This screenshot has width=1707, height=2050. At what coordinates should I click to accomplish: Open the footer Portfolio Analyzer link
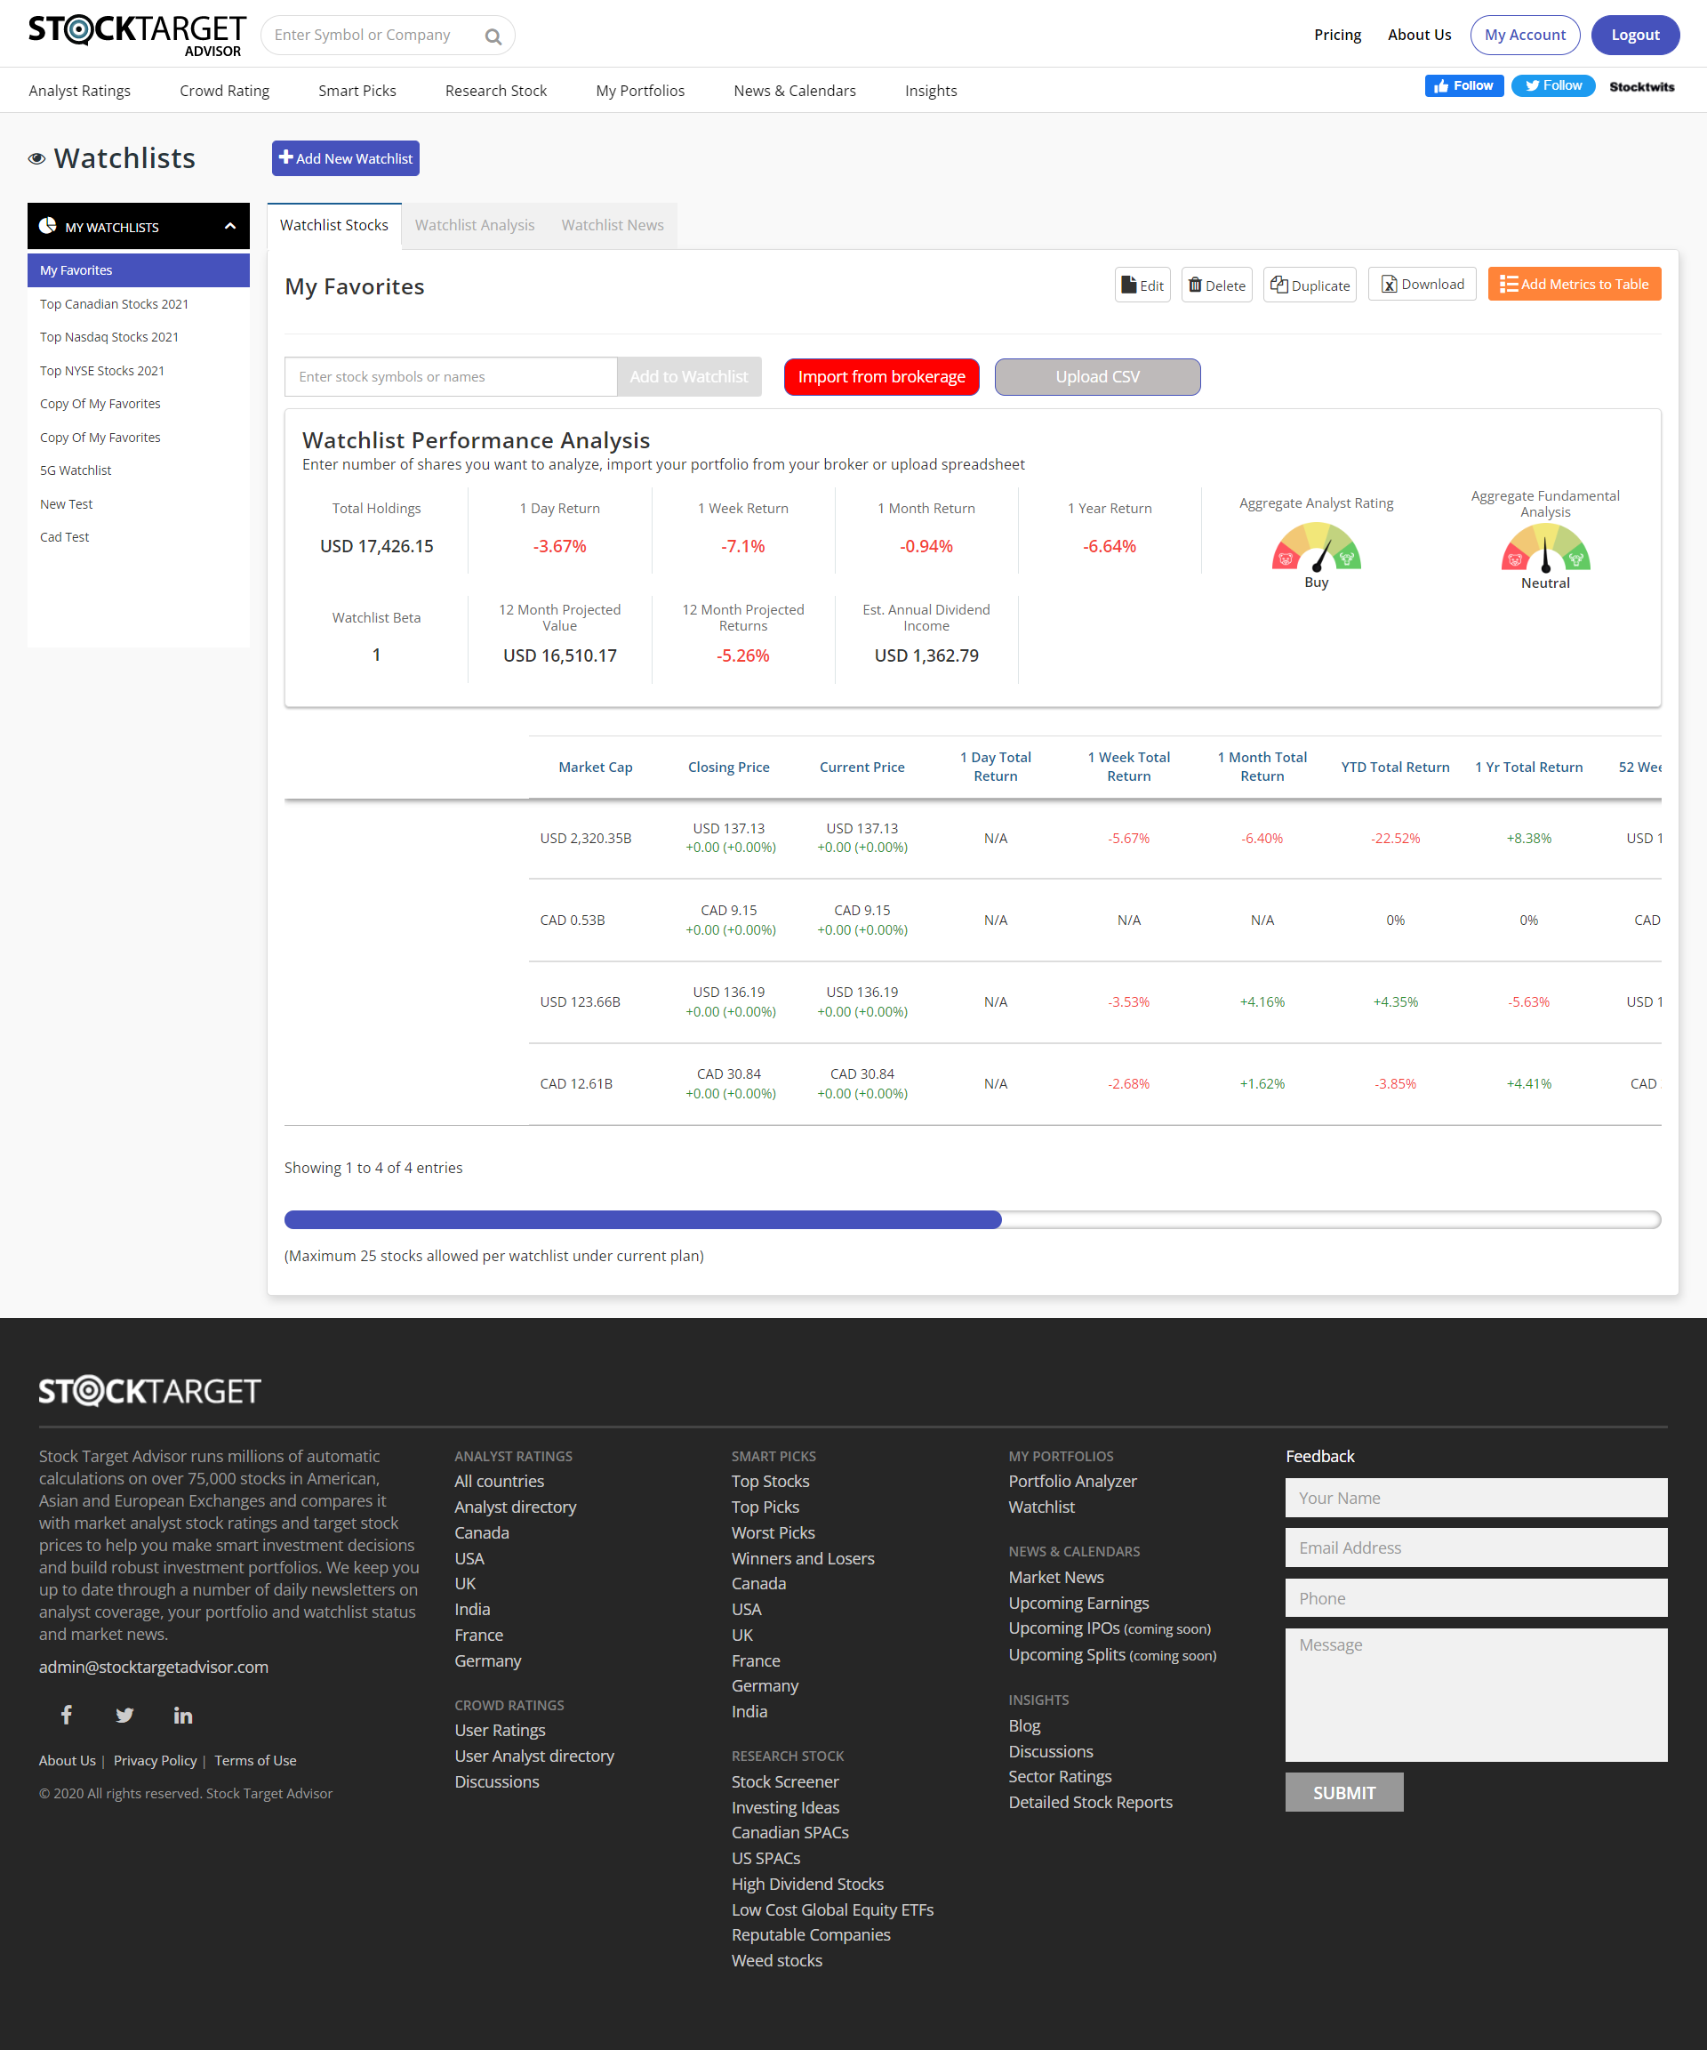click(1072, 1481)
